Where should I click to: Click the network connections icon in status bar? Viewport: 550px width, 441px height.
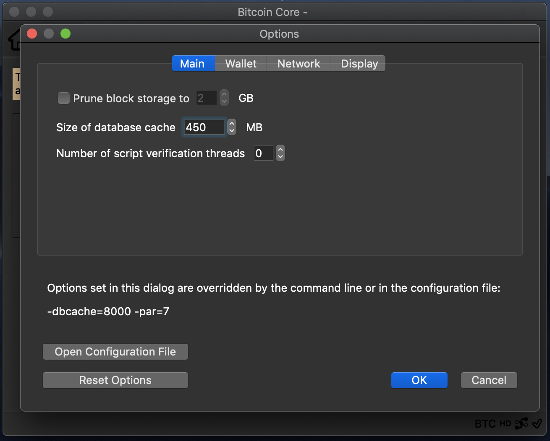[x=521, y=423]
